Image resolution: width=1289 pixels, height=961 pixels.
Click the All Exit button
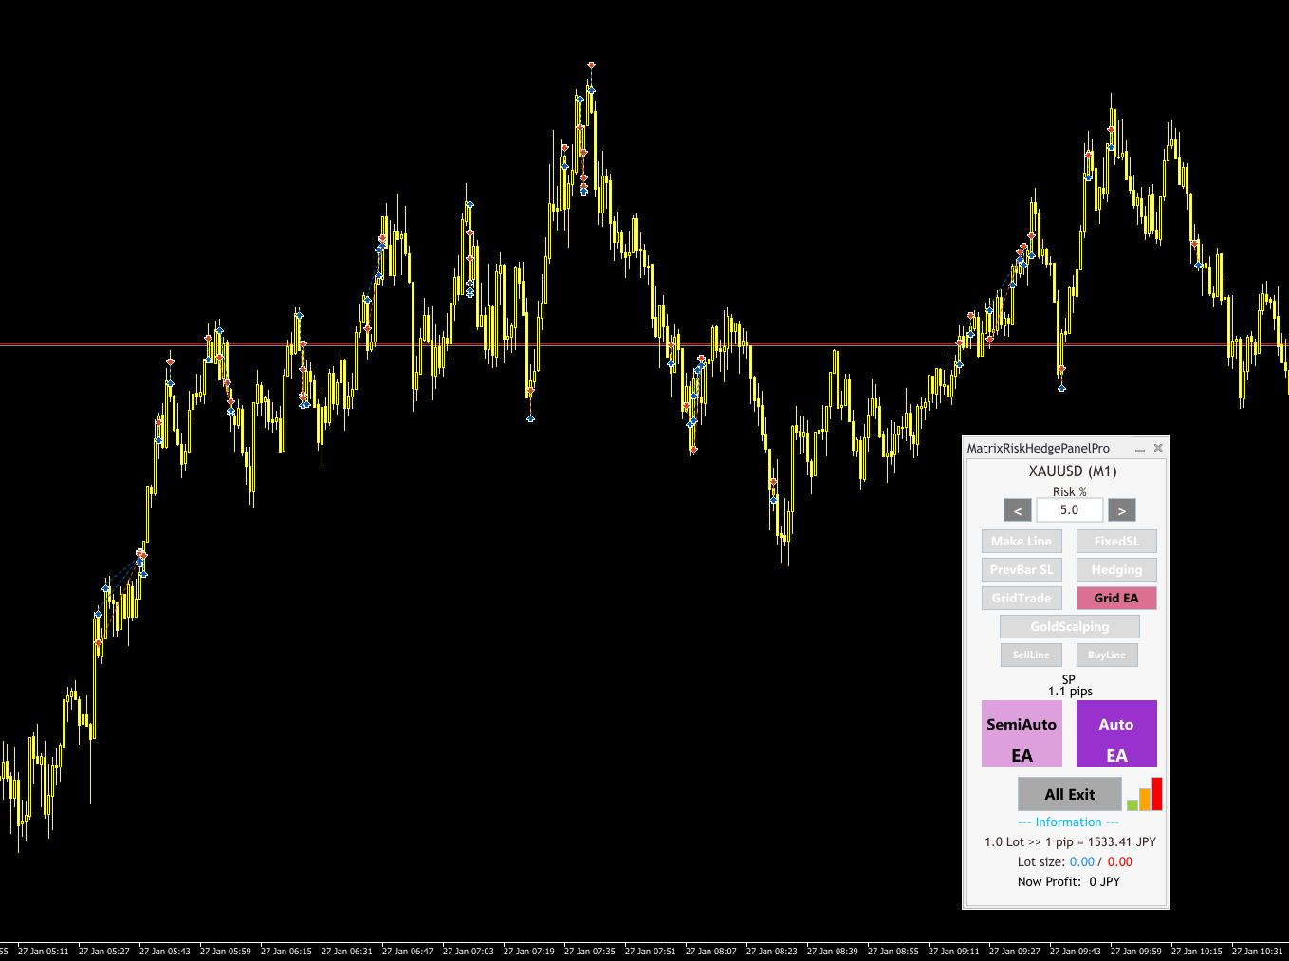pos(1070,795)
